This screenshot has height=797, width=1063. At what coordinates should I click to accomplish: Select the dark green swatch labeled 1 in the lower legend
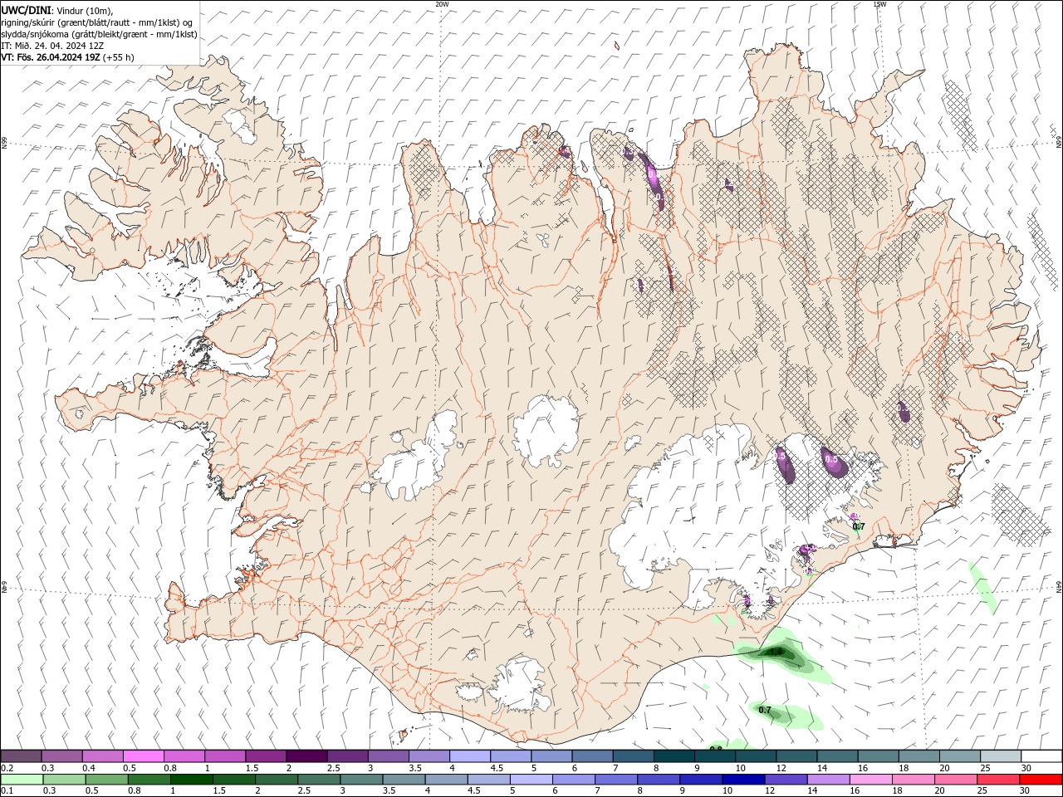coord(191,780)
